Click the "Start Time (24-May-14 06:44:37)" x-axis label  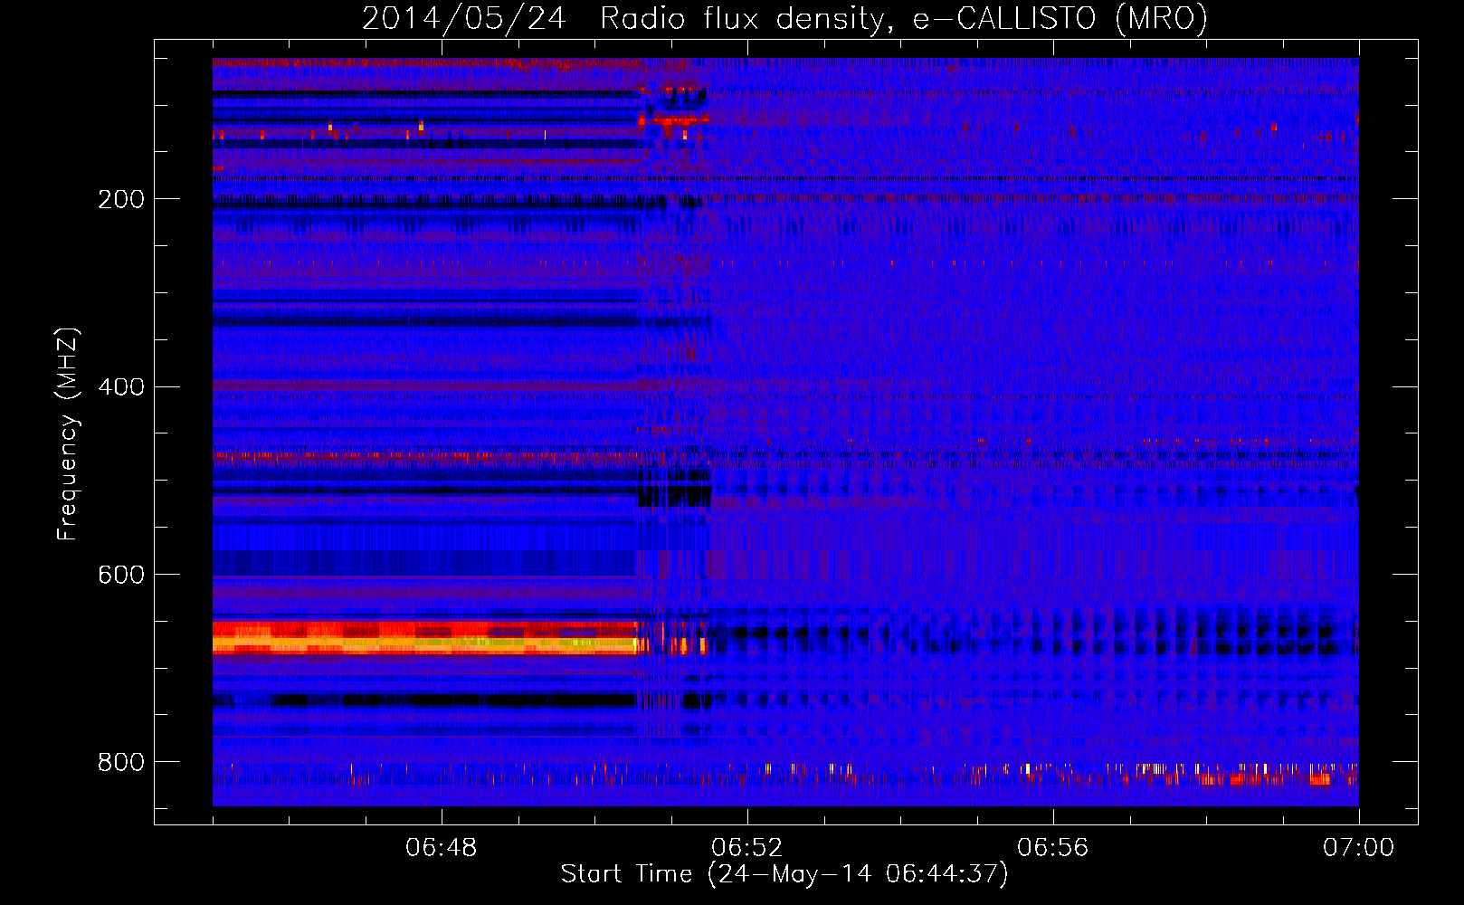click(x=784, y=873)
